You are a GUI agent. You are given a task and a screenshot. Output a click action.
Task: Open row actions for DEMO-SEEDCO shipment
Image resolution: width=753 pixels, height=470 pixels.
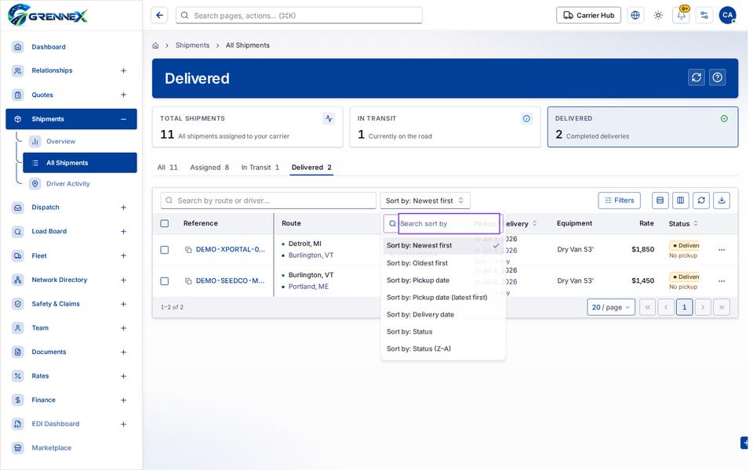click(x=722, y=281)
